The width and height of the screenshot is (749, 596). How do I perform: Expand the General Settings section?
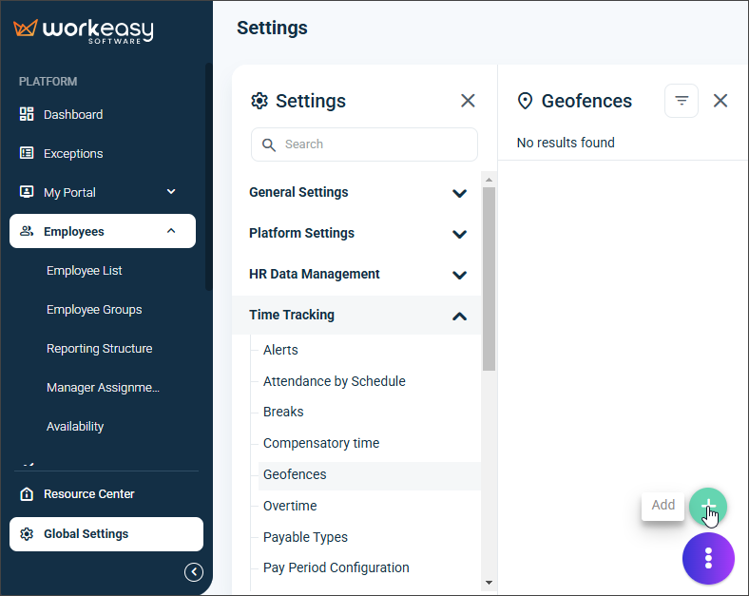point(357,192)
